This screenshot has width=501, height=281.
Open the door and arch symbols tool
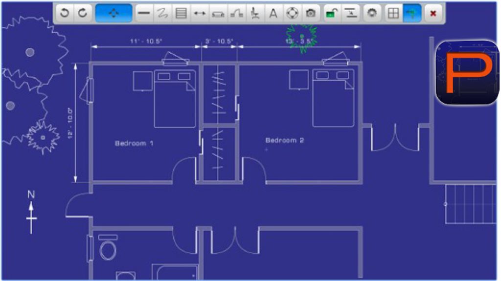(237, 13)
